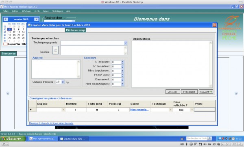Open the Parallels view mode dropdown arrow

[239, 144]
